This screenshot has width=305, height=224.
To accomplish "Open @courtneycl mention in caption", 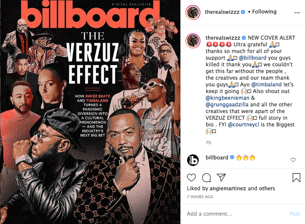I will point(243,124).
